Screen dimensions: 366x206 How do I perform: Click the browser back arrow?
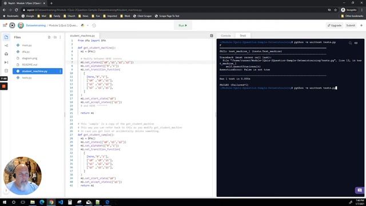click(4, 10)
